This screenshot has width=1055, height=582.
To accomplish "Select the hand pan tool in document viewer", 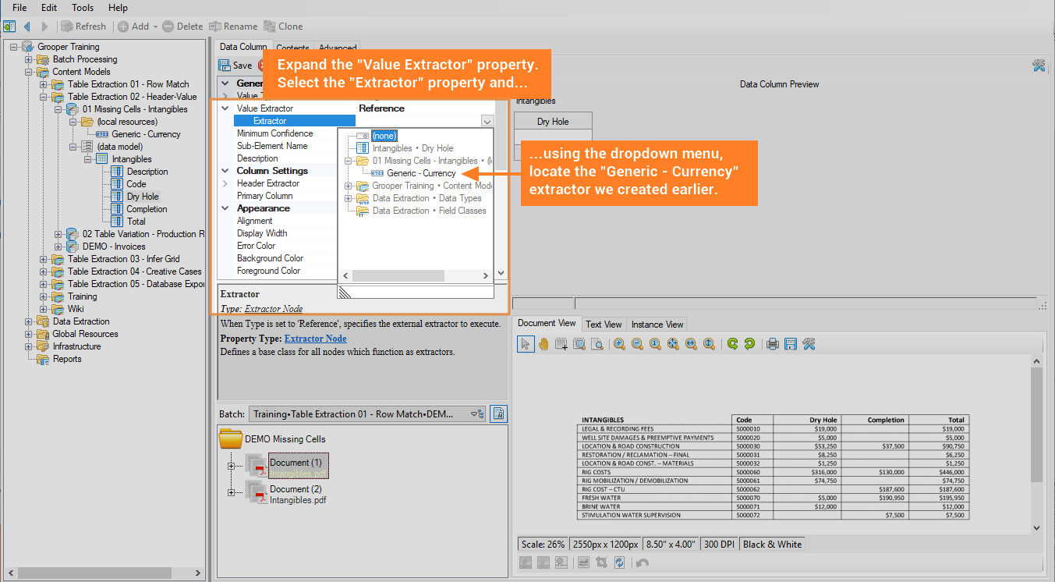I will tap(543, 343).
